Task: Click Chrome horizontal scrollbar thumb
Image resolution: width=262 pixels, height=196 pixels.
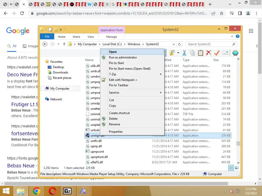Action: click(x=116, y=183)
